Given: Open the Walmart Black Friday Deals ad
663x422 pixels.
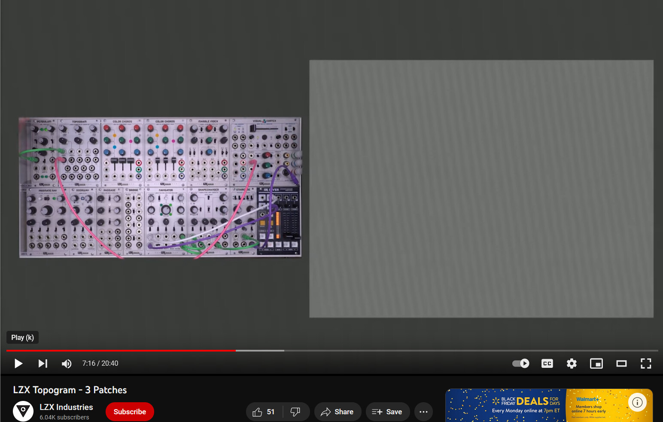Looking at the screenshot, I should tap(549, 405).
